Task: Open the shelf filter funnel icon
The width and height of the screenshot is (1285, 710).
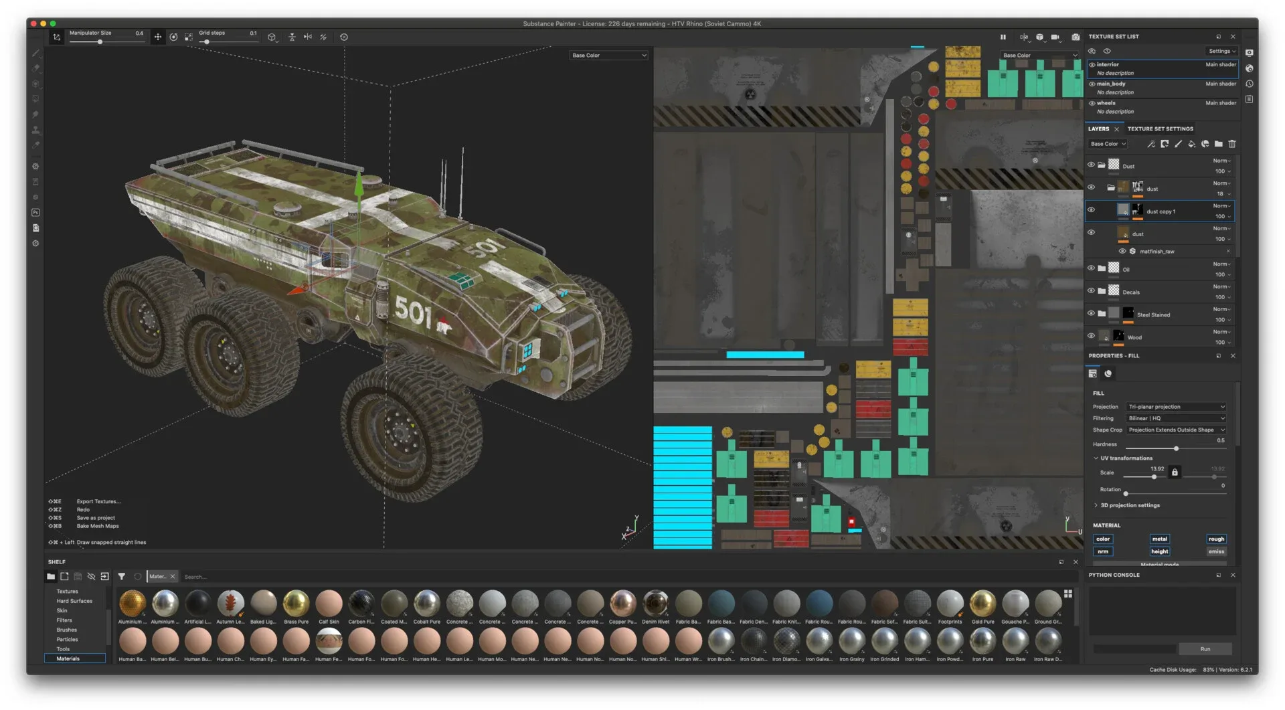Action: click(x=122, y=577)
